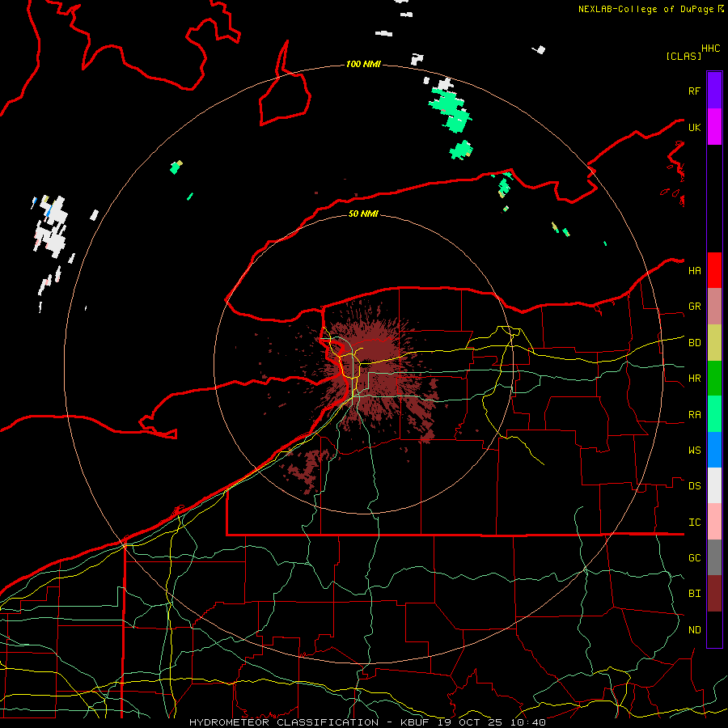Click the GC gray legend swatch

click(714, 557)
